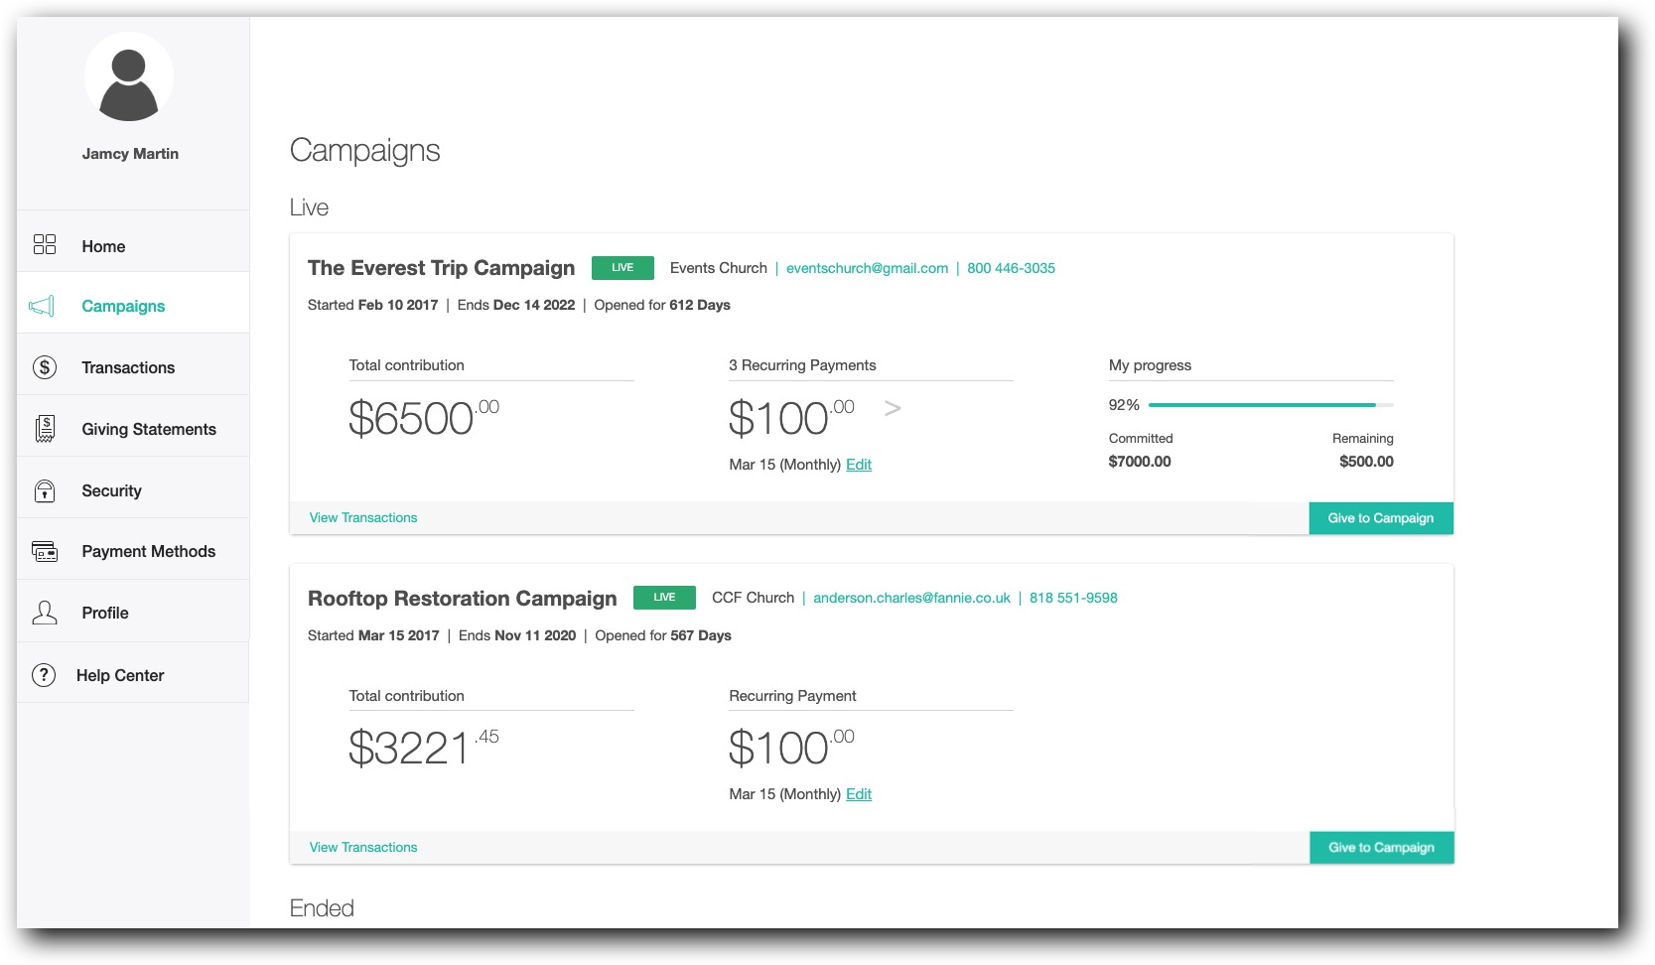Screen dimensions: 1655x965
Task: Go to Payment Methods in sidebar
Action: (148, 551)
